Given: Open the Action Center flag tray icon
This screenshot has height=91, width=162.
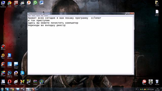Looking at the screenshot, I should [x=149, y=89].
